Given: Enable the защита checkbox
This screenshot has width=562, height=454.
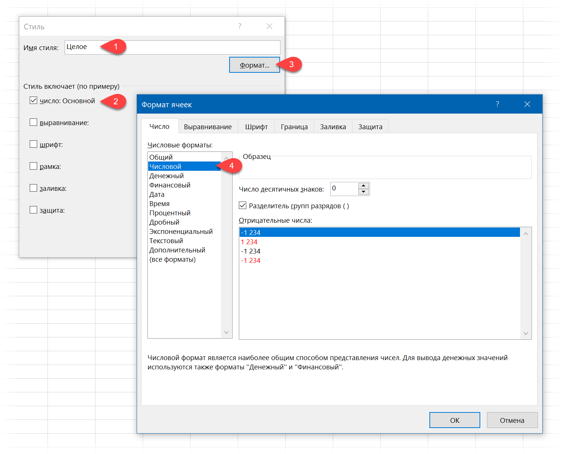Looking at the screenshot, I should (33, 210).
